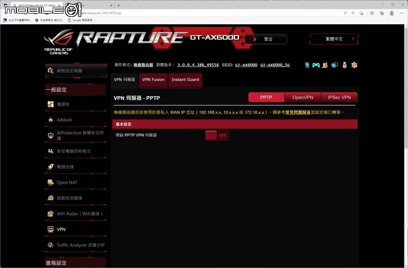Open the operation mode link 無線路由器
The width and height of the screenshot is (408, 268).
[143, 65]
